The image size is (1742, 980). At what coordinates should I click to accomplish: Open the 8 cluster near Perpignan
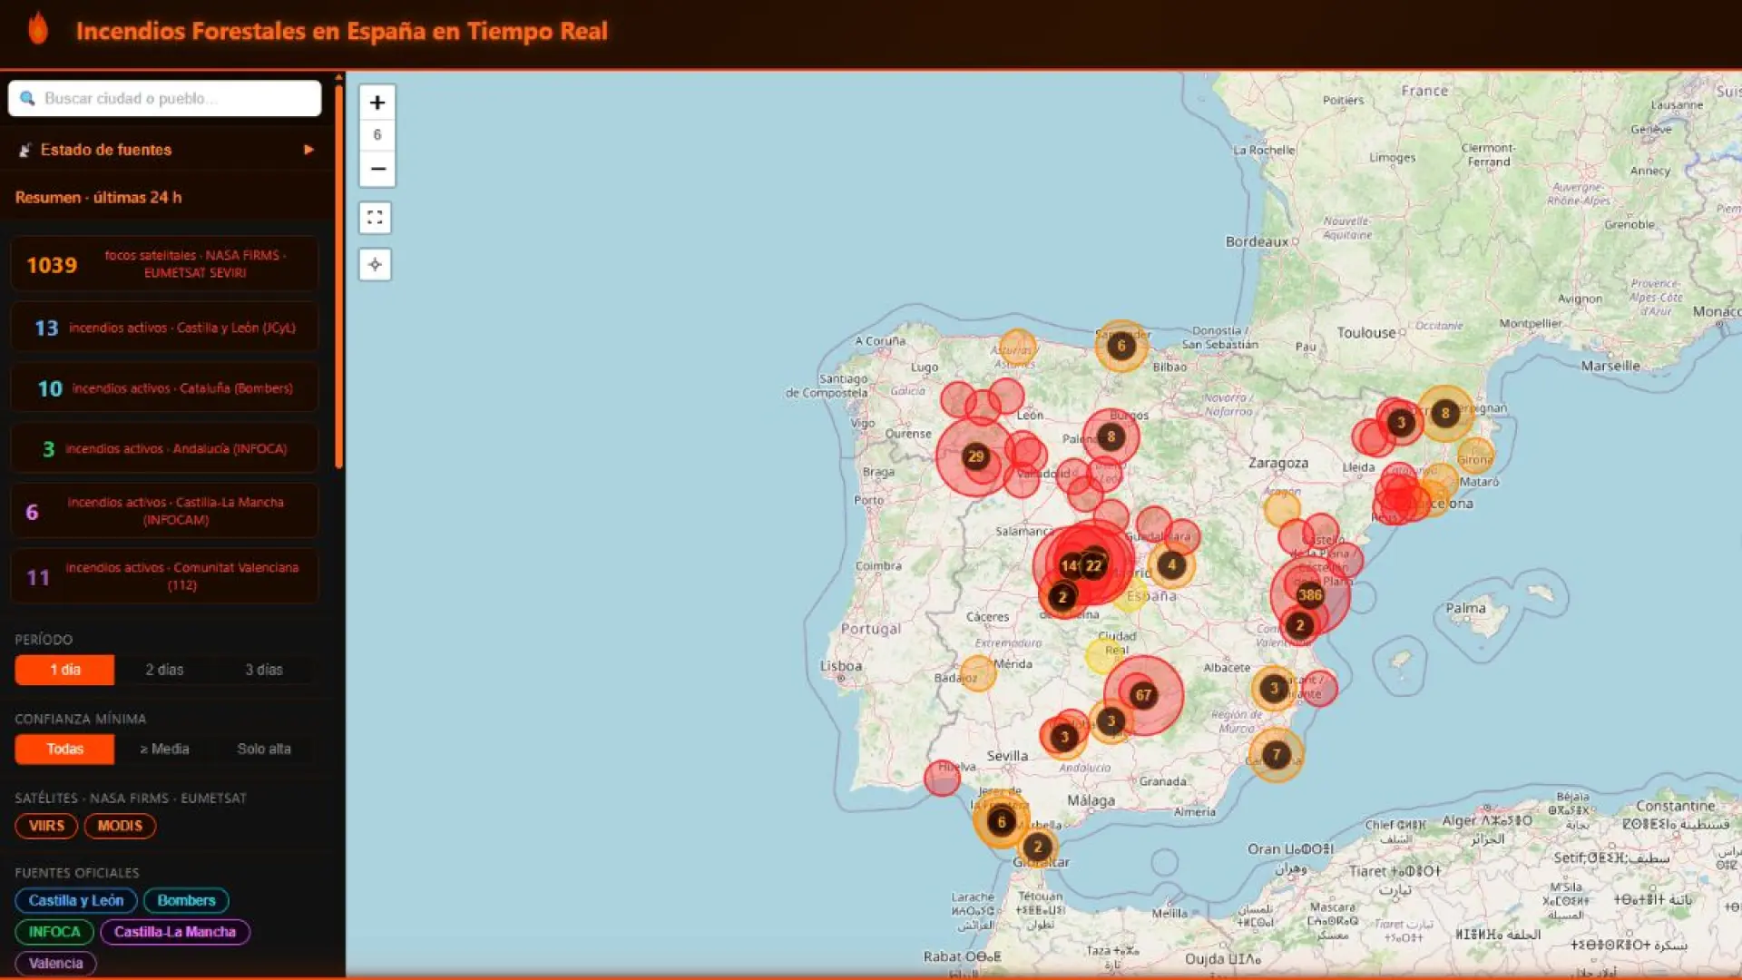tap(1445, 414)
